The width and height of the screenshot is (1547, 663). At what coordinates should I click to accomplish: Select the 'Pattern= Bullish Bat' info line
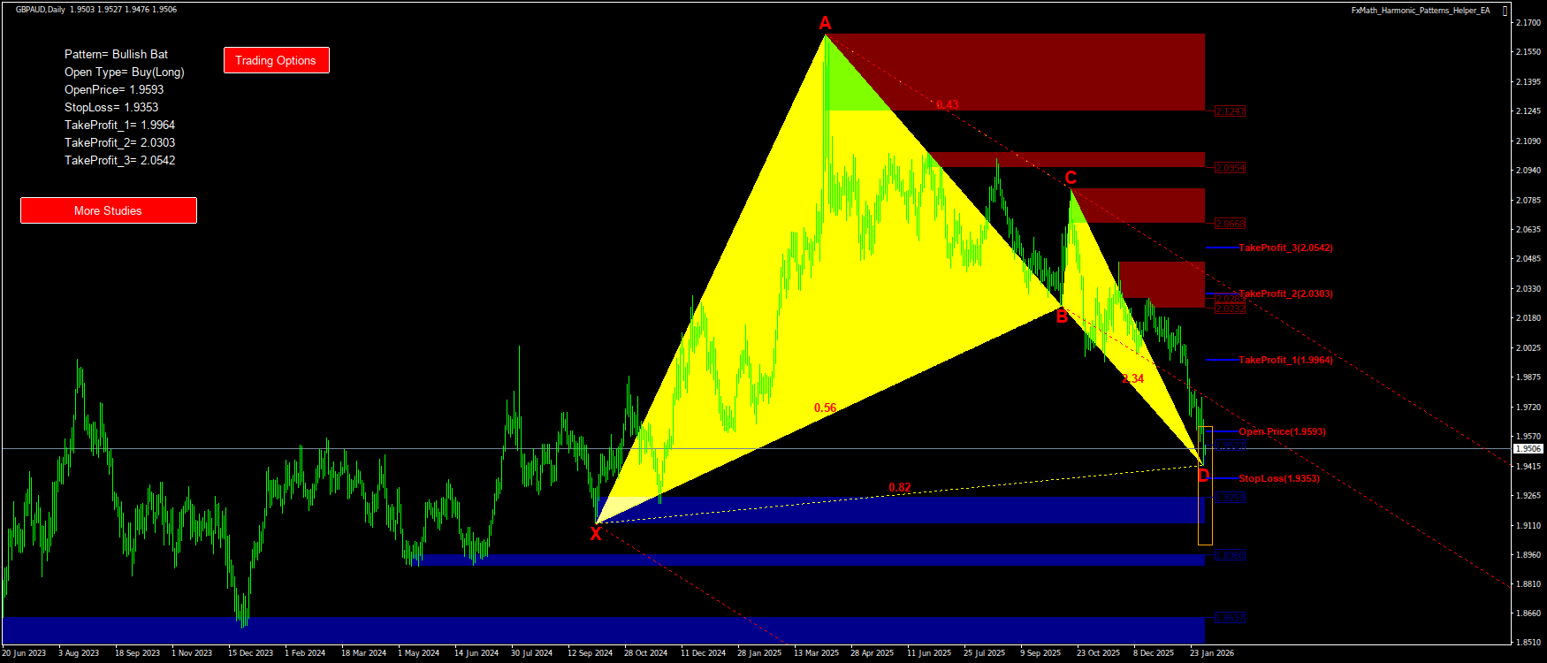coord(116,54)
